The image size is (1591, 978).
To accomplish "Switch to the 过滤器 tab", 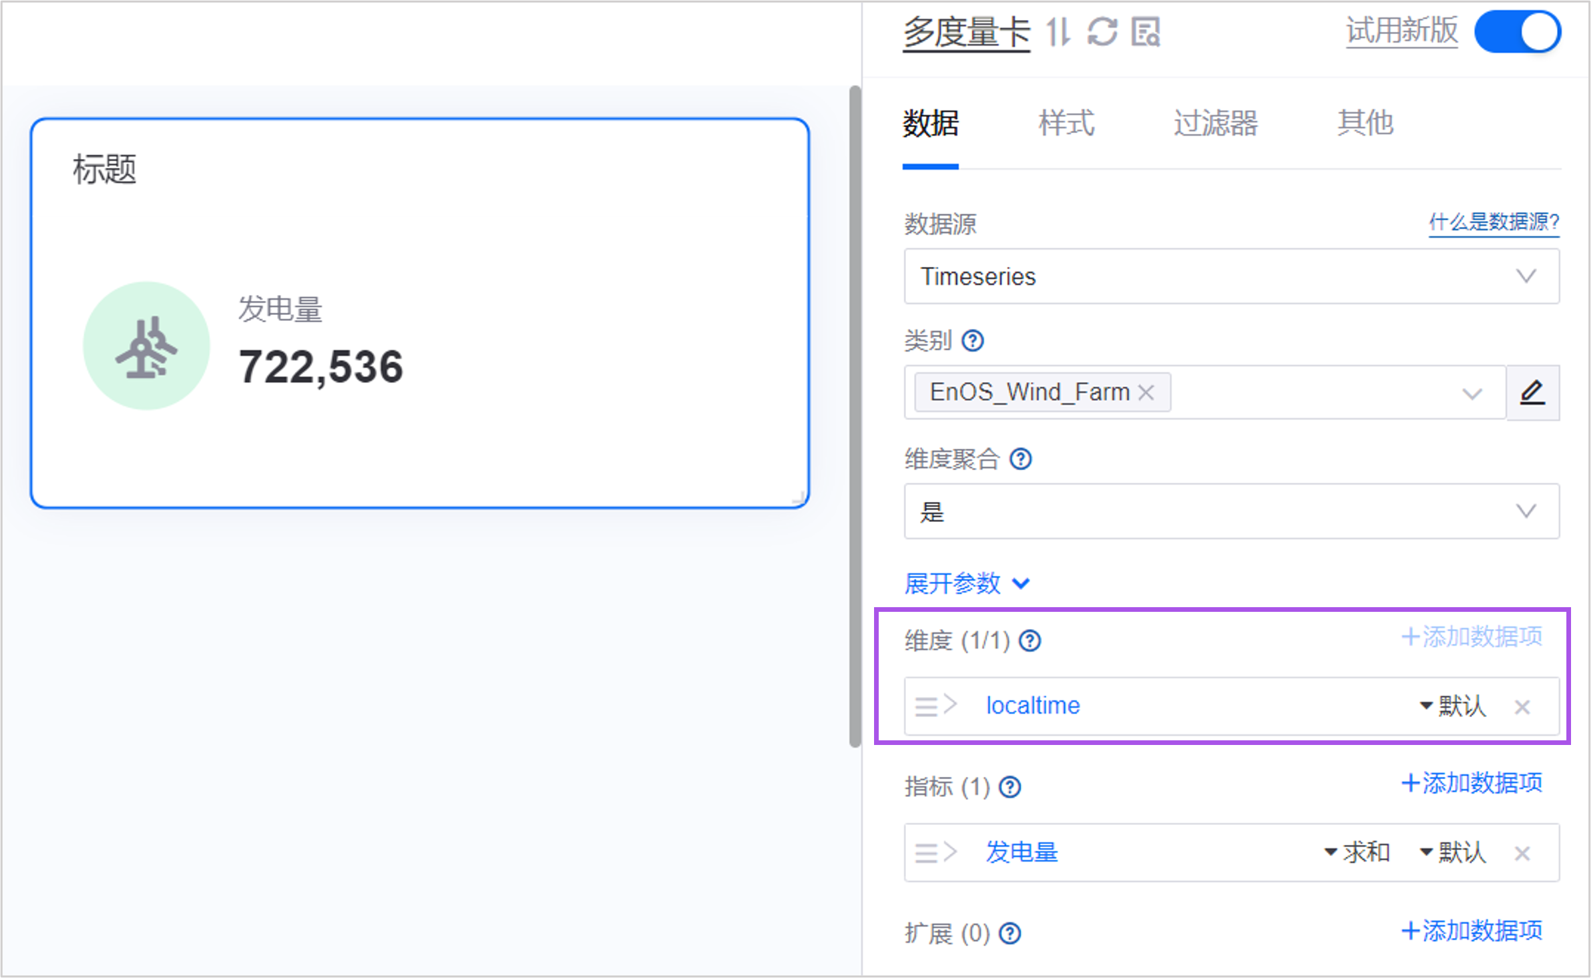I will click(1216, 124).
